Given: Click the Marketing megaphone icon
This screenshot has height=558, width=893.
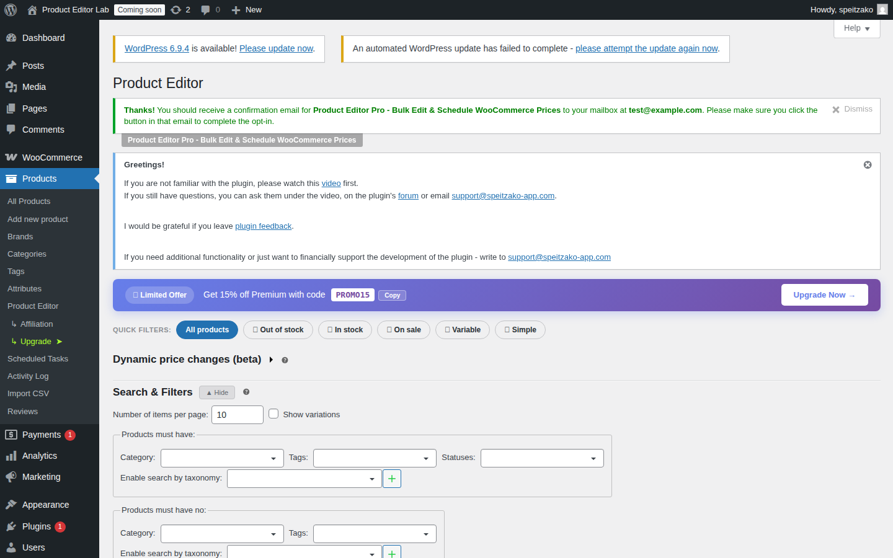Looking at the screenshot, I should 11,477.
